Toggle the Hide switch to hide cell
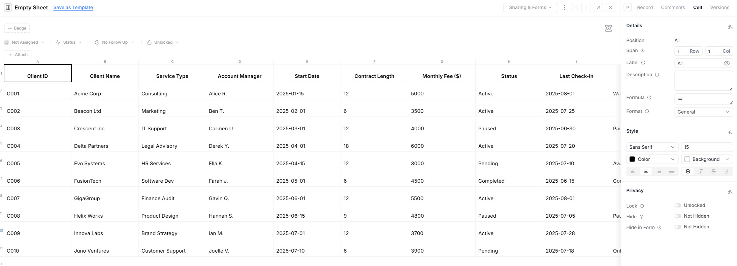This screenshot has width=737, height=266. (678, 216)
